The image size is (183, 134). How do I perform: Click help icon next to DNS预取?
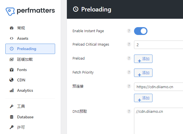click(x=129, y=111)
